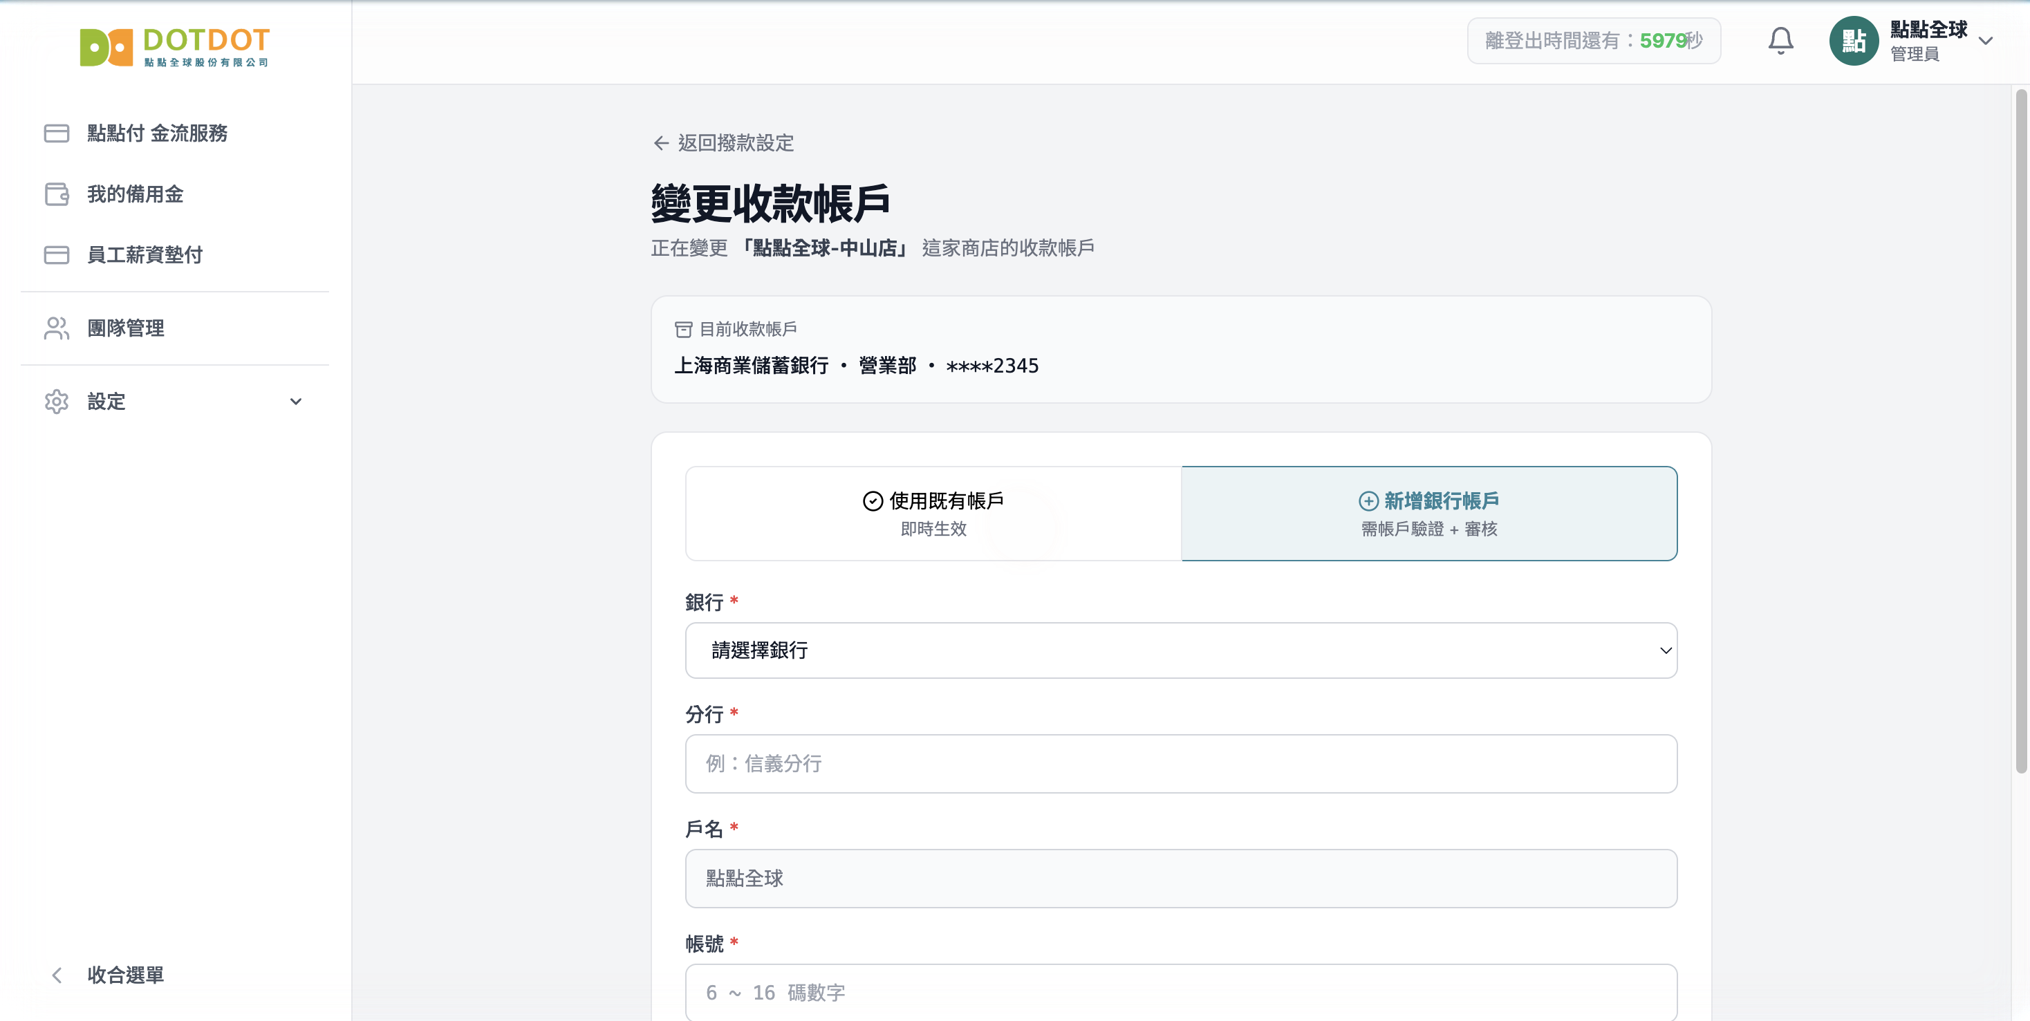Open 點點付 金流服務 menu item
Image resolution: width=2030 pixels, height=1021 pixels.
[174, 133]
